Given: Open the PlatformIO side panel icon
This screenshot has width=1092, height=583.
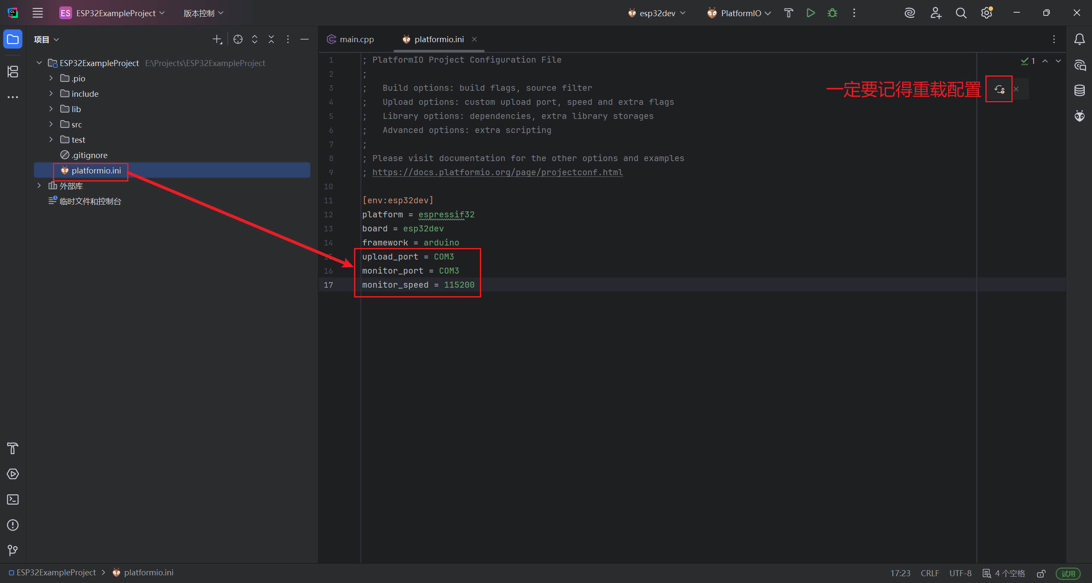Looking at the screenshot, I should click(x=1079, y=116).
